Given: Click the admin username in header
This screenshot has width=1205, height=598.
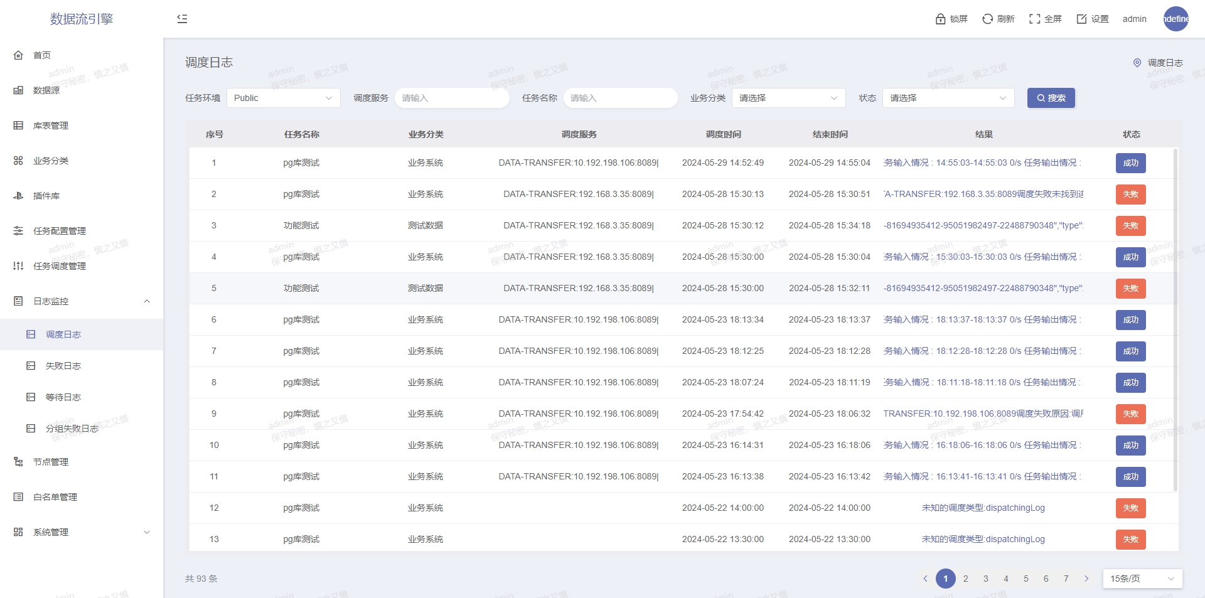Looking at the screenshot, I should (x=1135, y=19).
